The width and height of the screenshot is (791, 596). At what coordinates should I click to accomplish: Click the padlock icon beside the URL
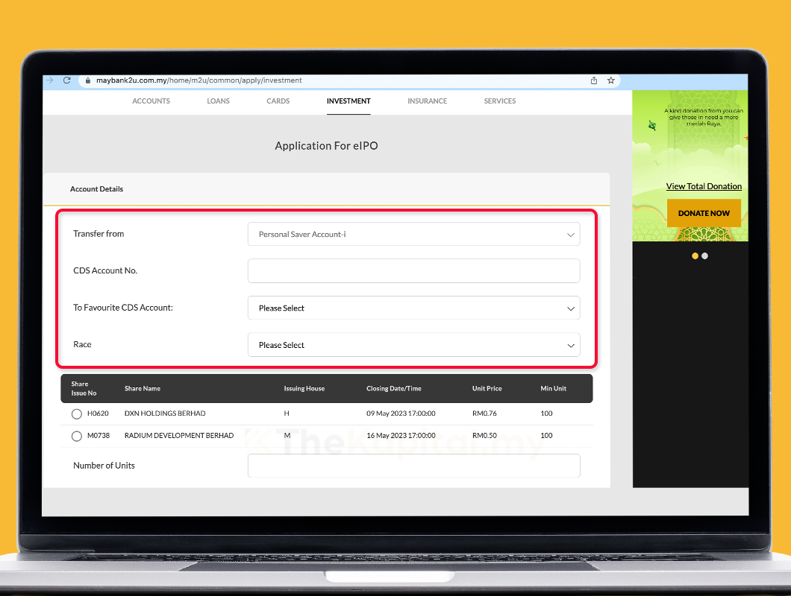tap(87, 80)
